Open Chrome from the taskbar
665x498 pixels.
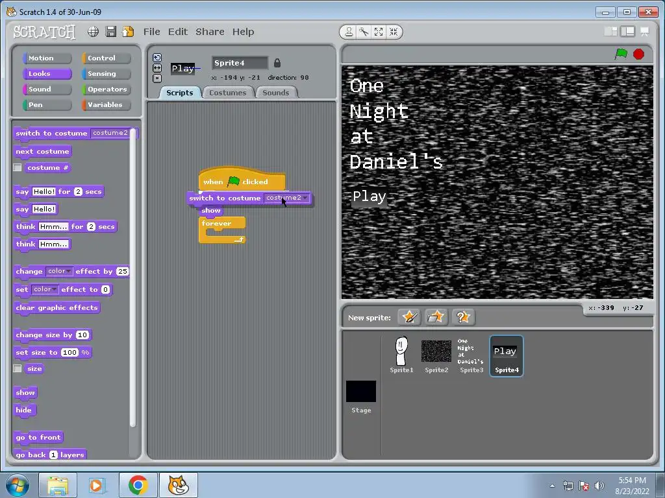click(x=138, y=485)
